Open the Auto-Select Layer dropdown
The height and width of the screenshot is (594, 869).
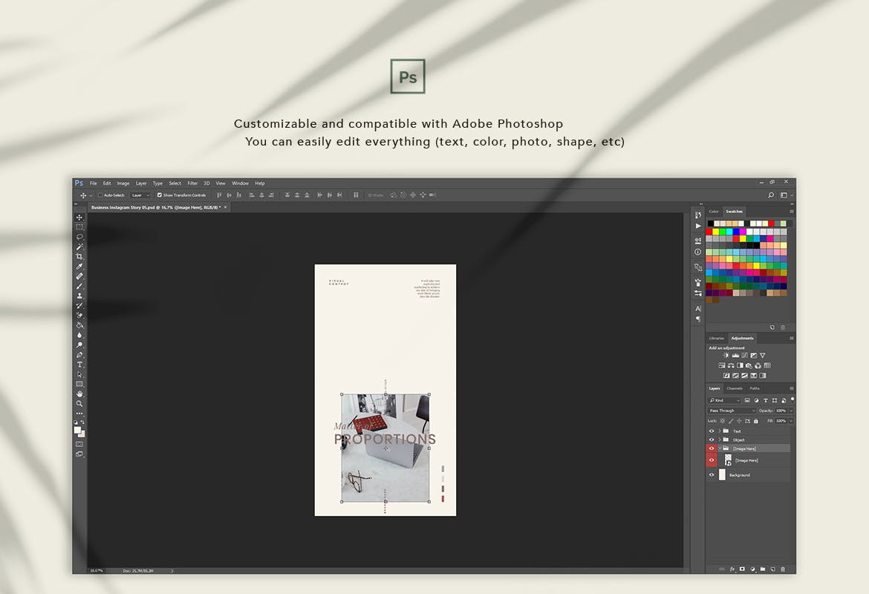[x=140, y=195]
